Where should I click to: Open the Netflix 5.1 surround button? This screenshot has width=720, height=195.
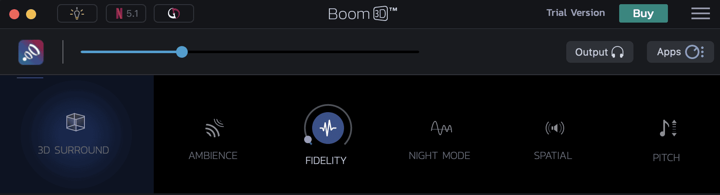coord(126,14)
